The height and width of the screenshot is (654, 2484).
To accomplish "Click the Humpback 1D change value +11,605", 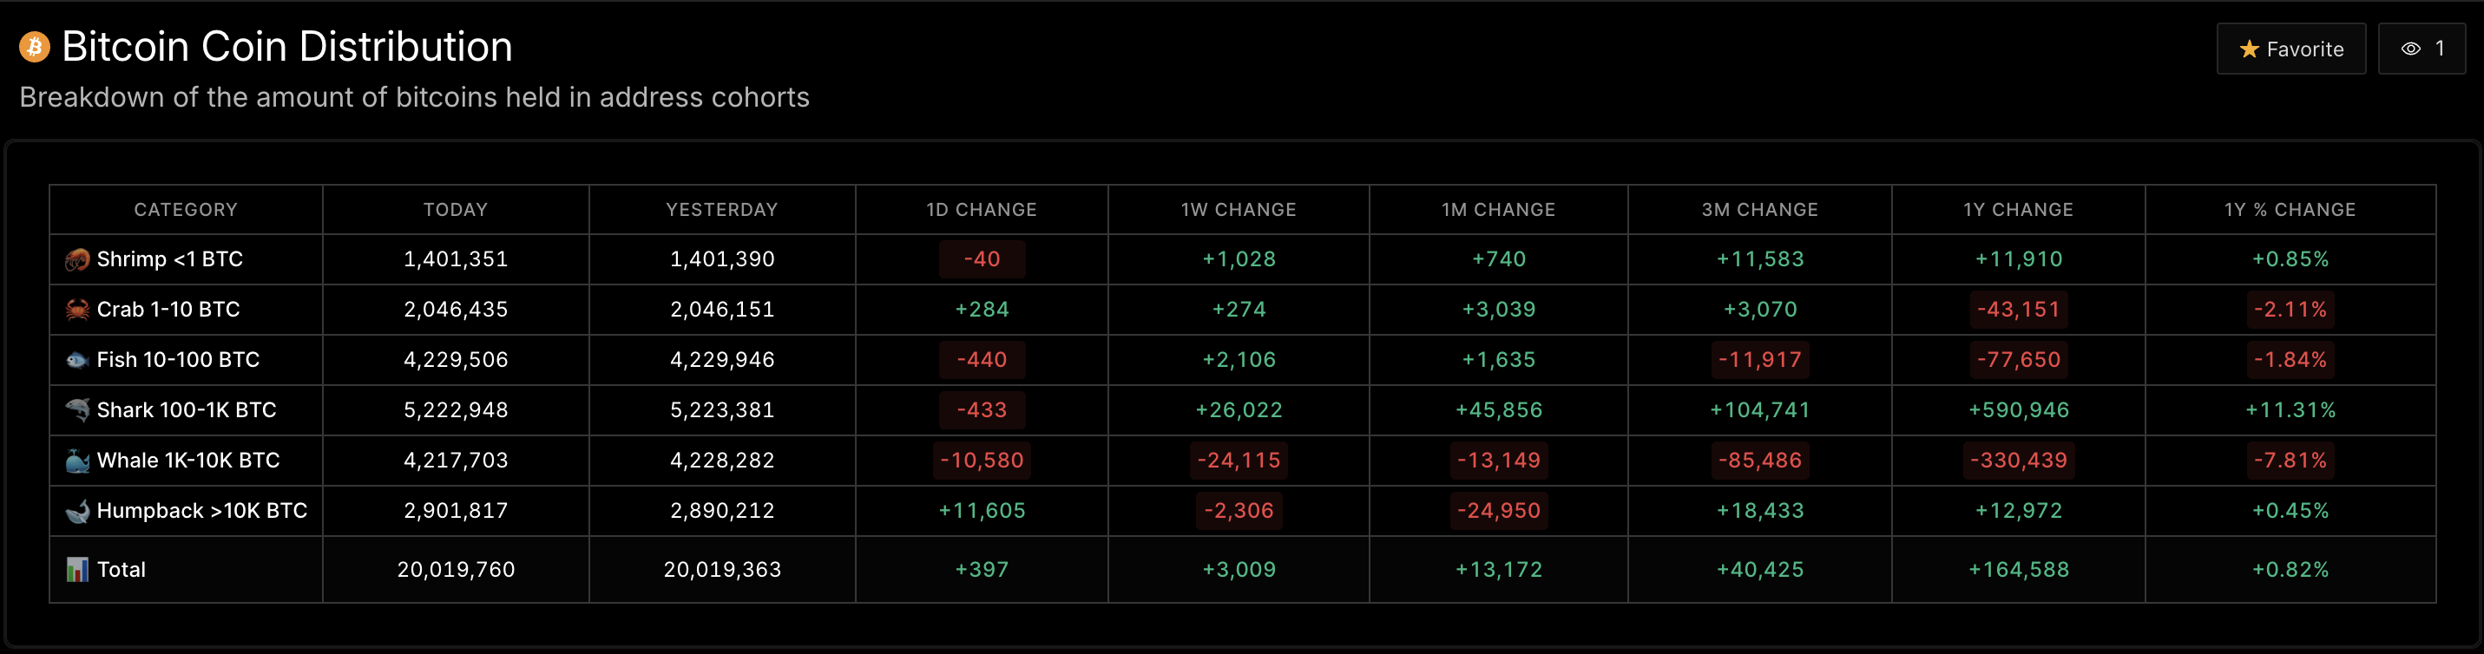I will 981,511.
